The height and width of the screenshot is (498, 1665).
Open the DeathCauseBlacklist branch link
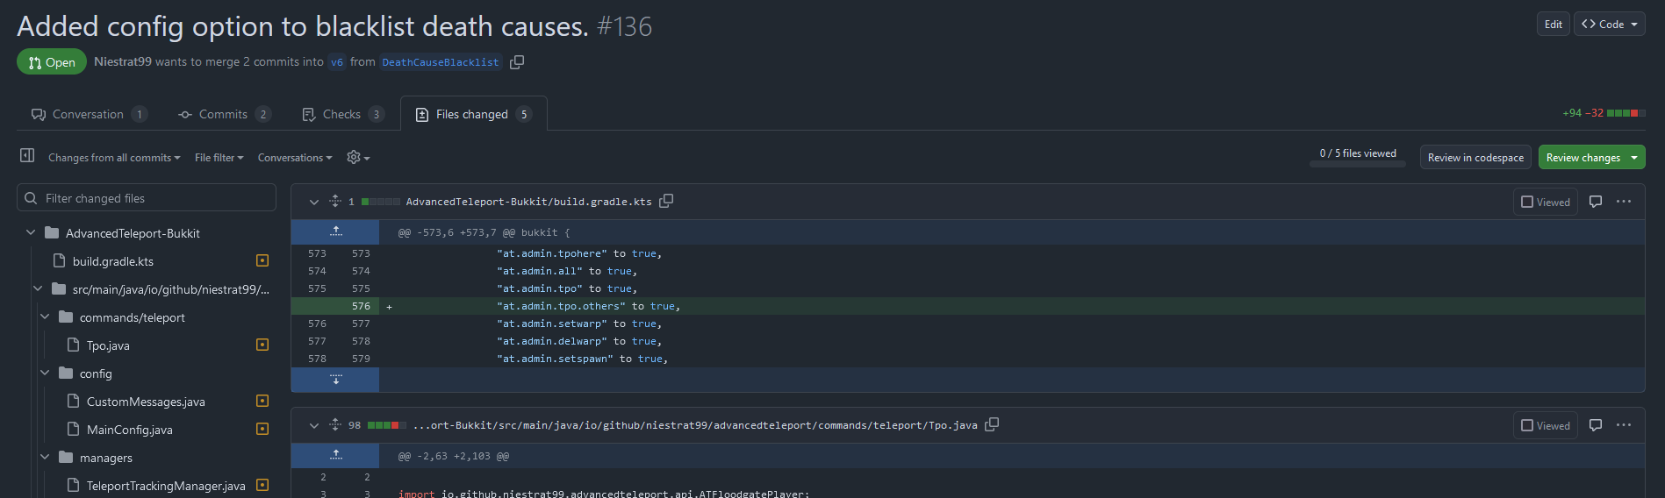[441, 62]
